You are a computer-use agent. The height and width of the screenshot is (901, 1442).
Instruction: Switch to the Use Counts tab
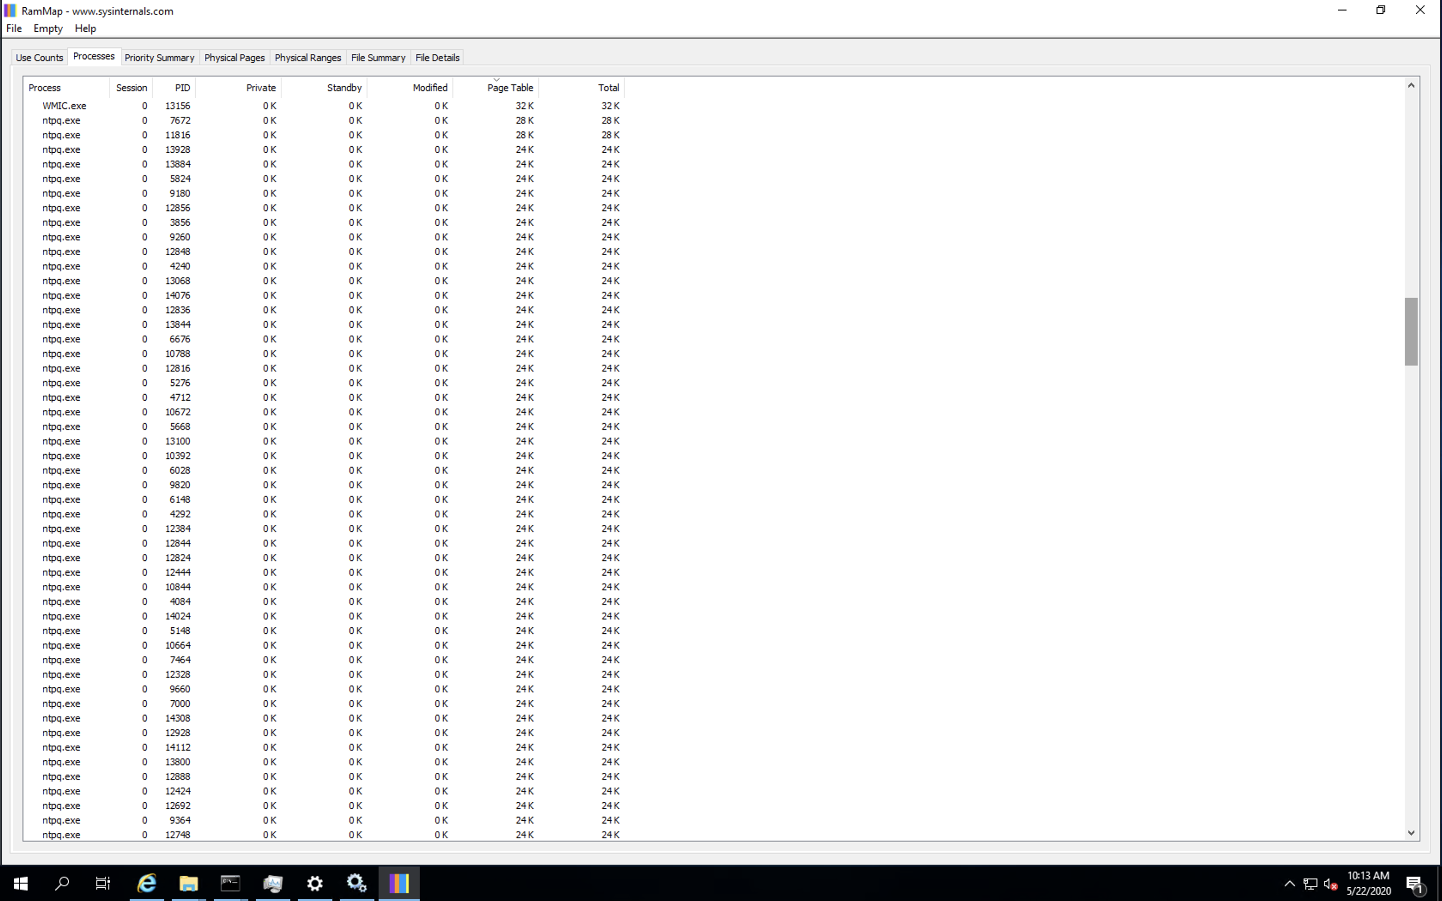(x=39, y=58)
